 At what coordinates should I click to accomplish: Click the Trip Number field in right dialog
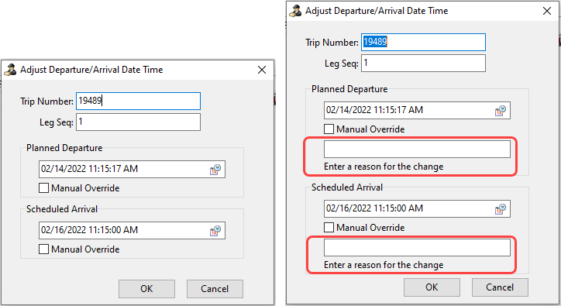pos(423,43)
